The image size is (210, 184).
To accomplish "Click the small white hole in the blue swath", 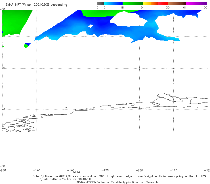I will point(91,26).
